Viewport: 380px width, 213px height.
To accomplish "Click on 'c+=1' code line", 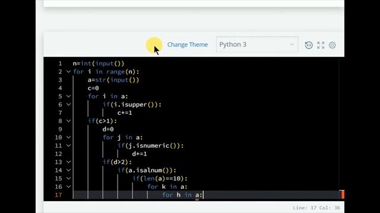I will pos(125,113).
